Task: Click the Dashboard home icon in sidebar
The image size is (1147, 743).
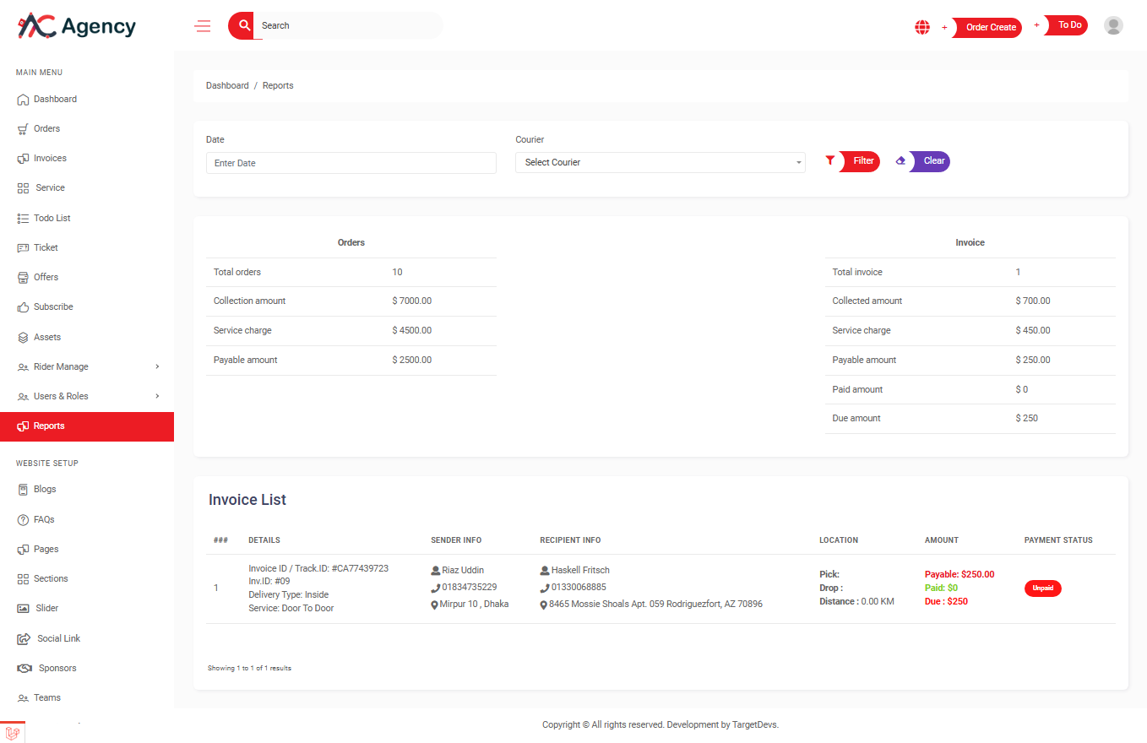Action: [x=24, y=100]
